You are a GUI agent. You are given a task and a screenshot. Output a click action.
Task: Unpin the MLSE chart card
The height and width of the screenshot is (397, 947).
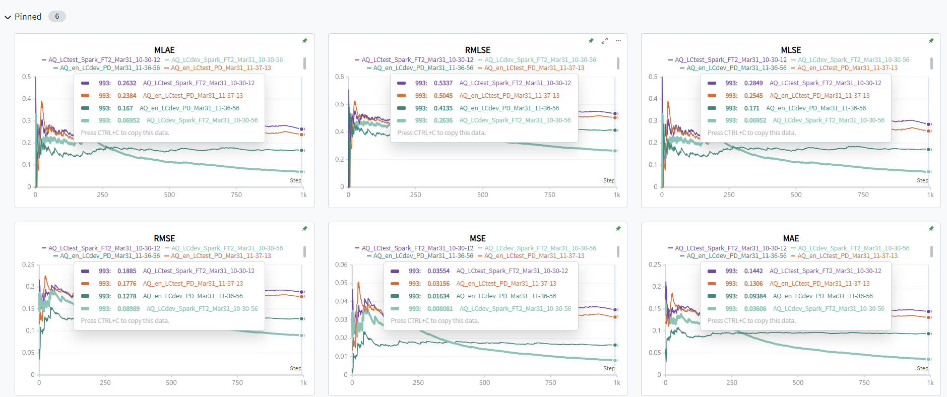click(x=931, y=41)
